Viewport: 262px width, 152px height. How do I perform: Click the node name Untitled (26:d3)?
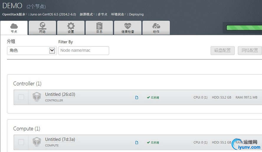tap(60, 94)
